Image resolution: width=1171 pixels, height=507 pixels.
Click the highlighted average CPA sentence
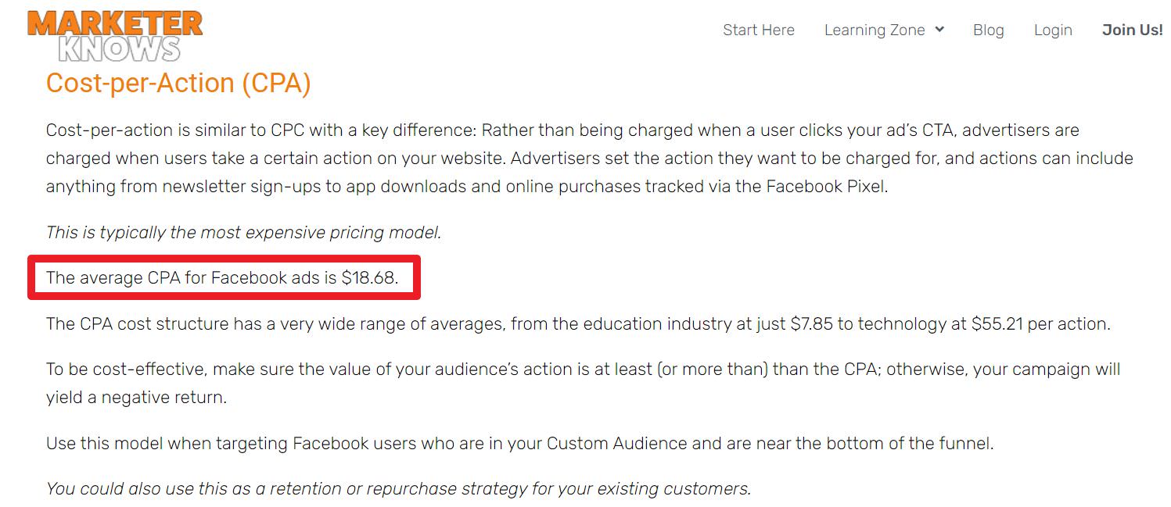pos(221,277)
